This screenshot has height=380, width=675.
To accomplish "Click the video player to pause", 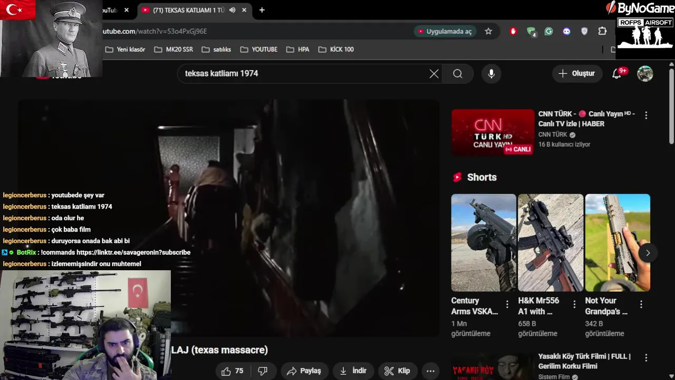I will pos(229,218).
